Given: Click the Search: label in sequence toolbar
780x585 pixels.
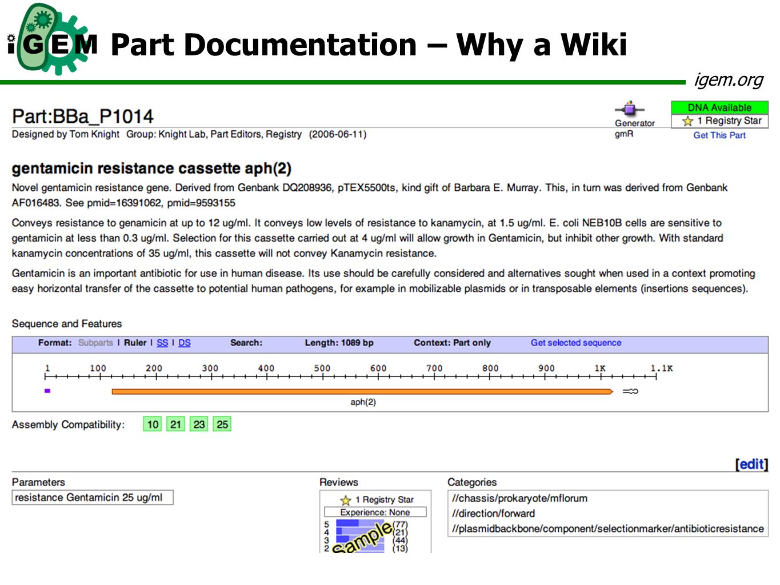Looking at the screenshot, I should (246, 343).
